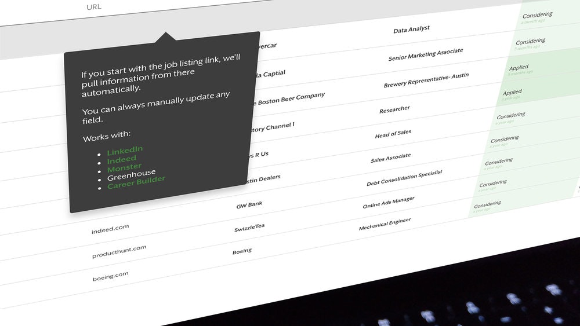Click Applied status for Researcher row
580x326 pixels.
512,92
